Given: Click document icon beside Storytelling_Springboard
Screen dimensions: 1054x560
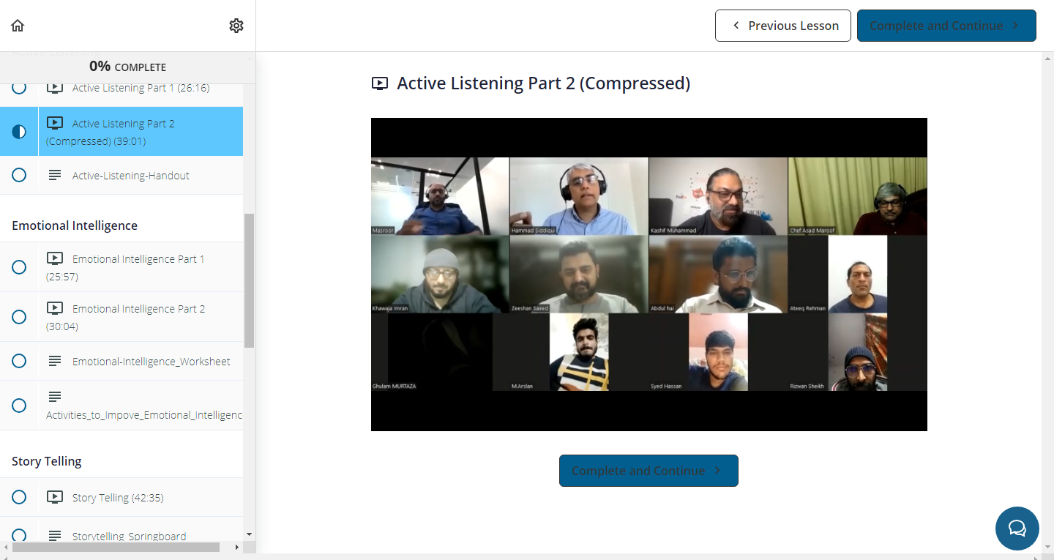Looking at the screenshot, I should tap(55, 536).
